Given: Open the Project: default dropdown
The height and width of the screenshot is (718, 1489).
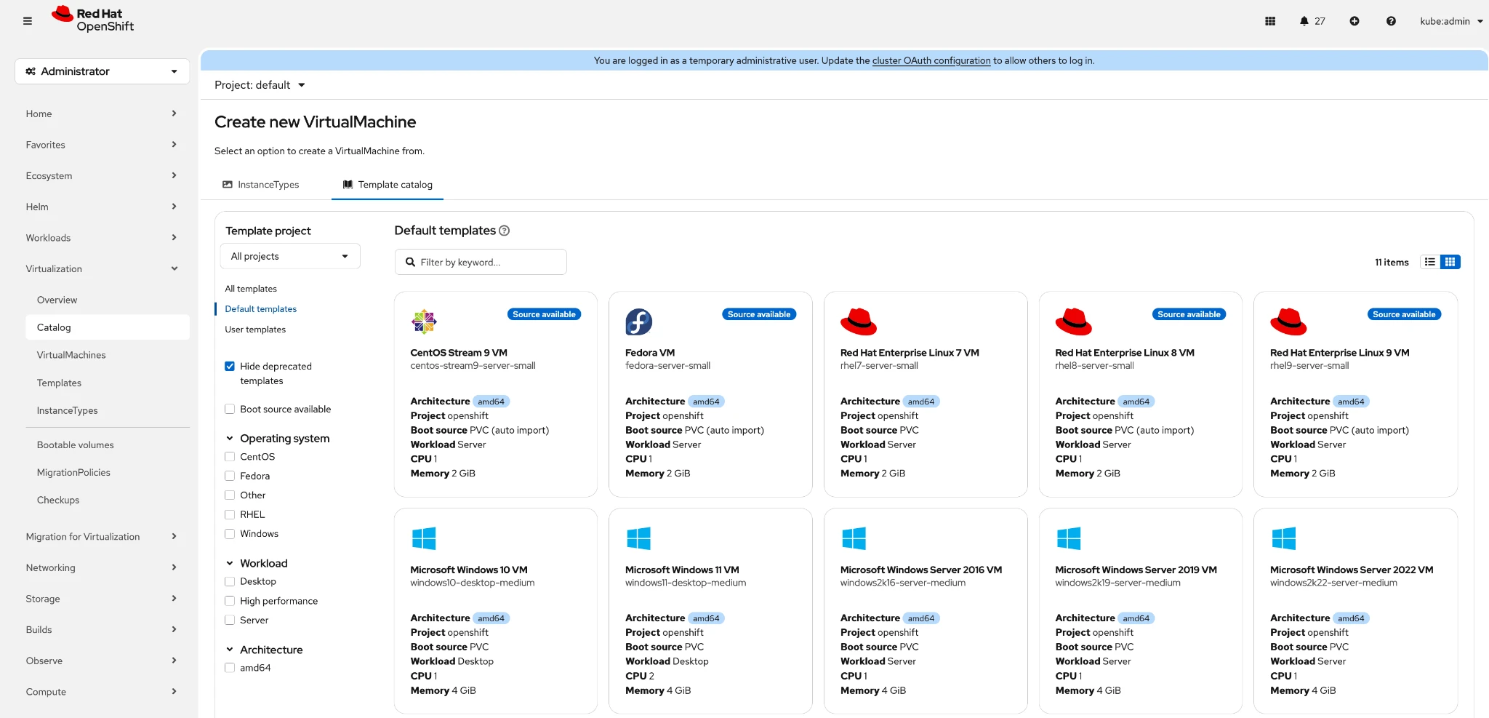Looking at the screenshot, I should point(260,85).
